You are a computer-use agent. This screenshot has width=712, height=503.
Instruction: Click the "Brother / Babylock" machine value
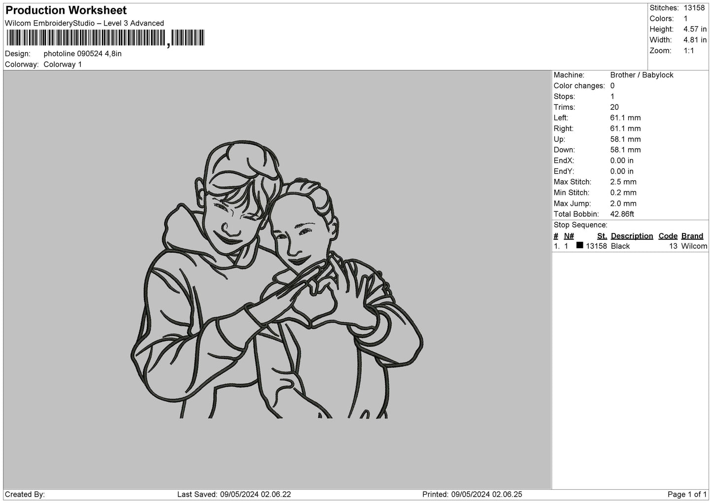point(642,75)
